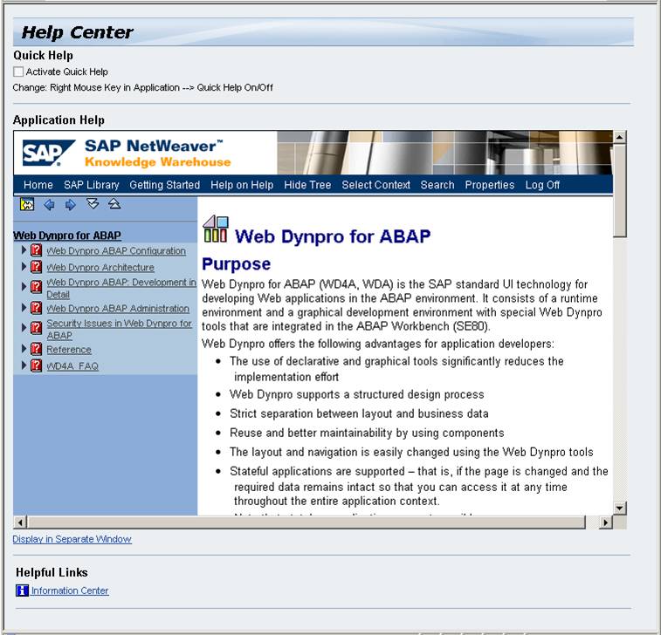Enable the Activate Quick Help checkbox

[x=18, y=72]
